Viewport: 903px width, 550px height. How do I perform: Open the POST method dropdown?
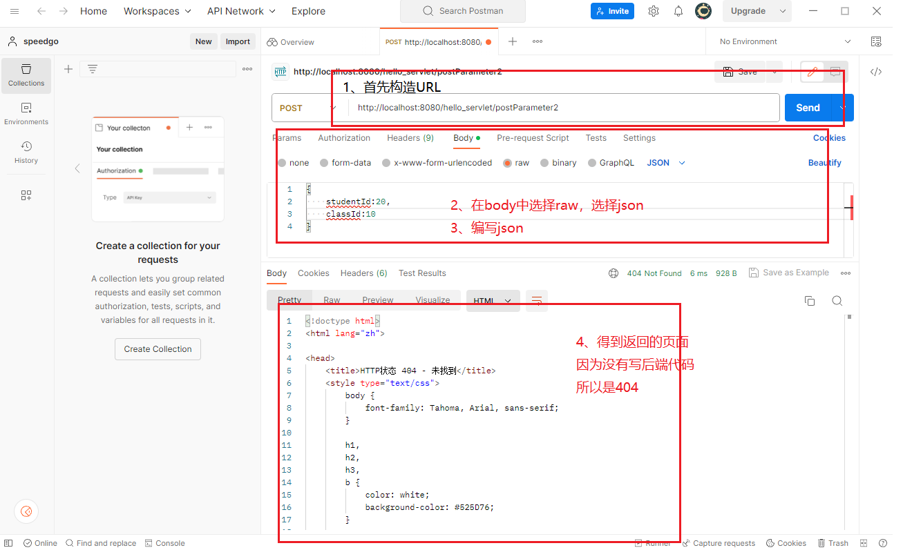pos(308,108)
